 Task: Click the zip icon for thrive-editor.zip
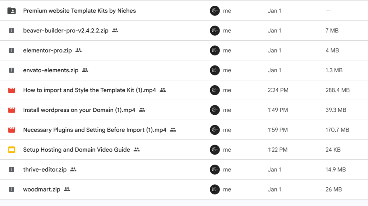(x=11, y=170)
